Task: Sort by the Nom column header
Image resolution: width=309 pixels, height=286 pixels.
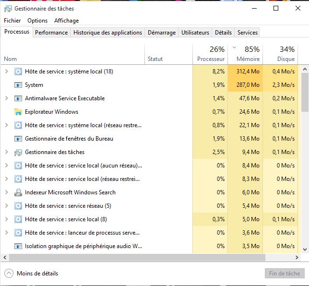Action: click(x=73, y=55)
